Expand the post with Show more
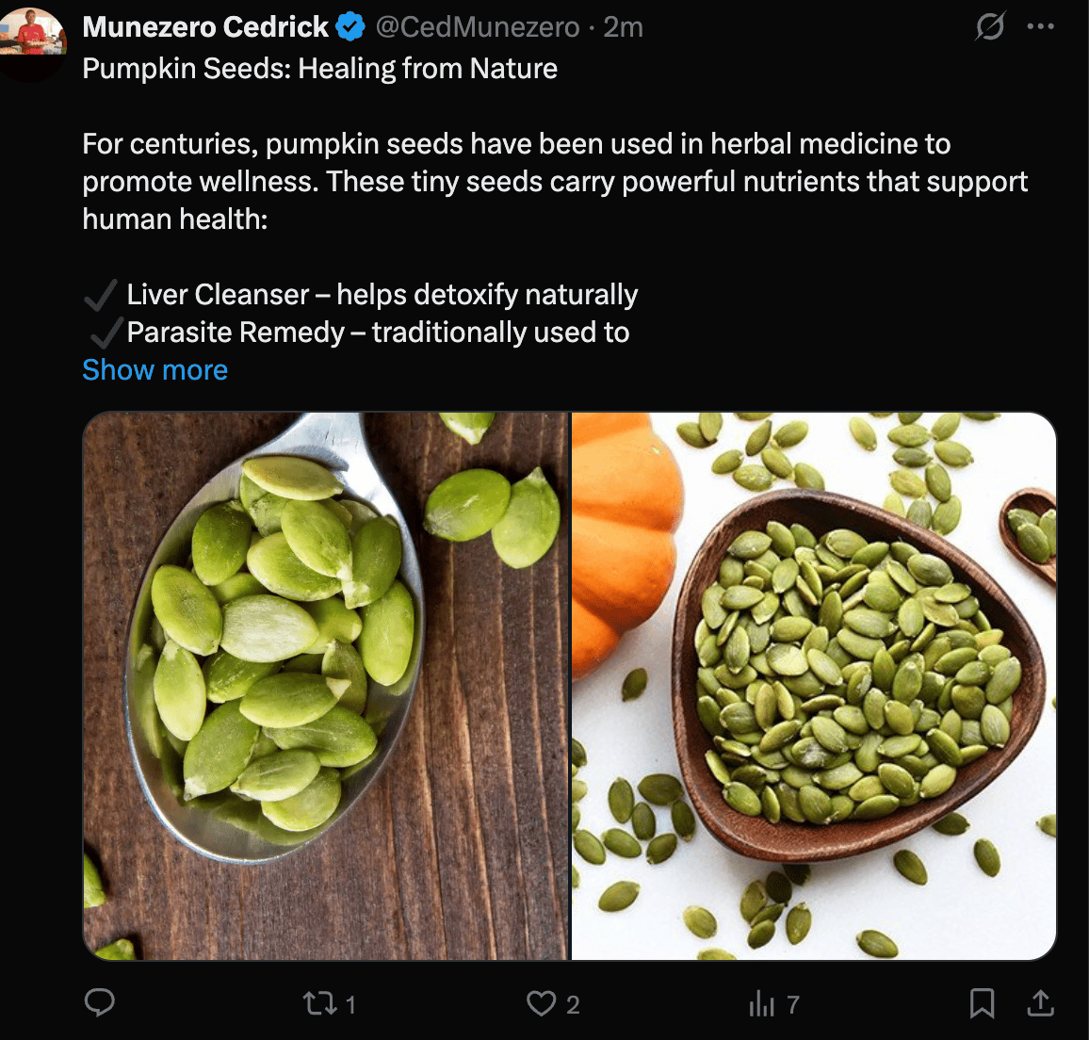 154,369
